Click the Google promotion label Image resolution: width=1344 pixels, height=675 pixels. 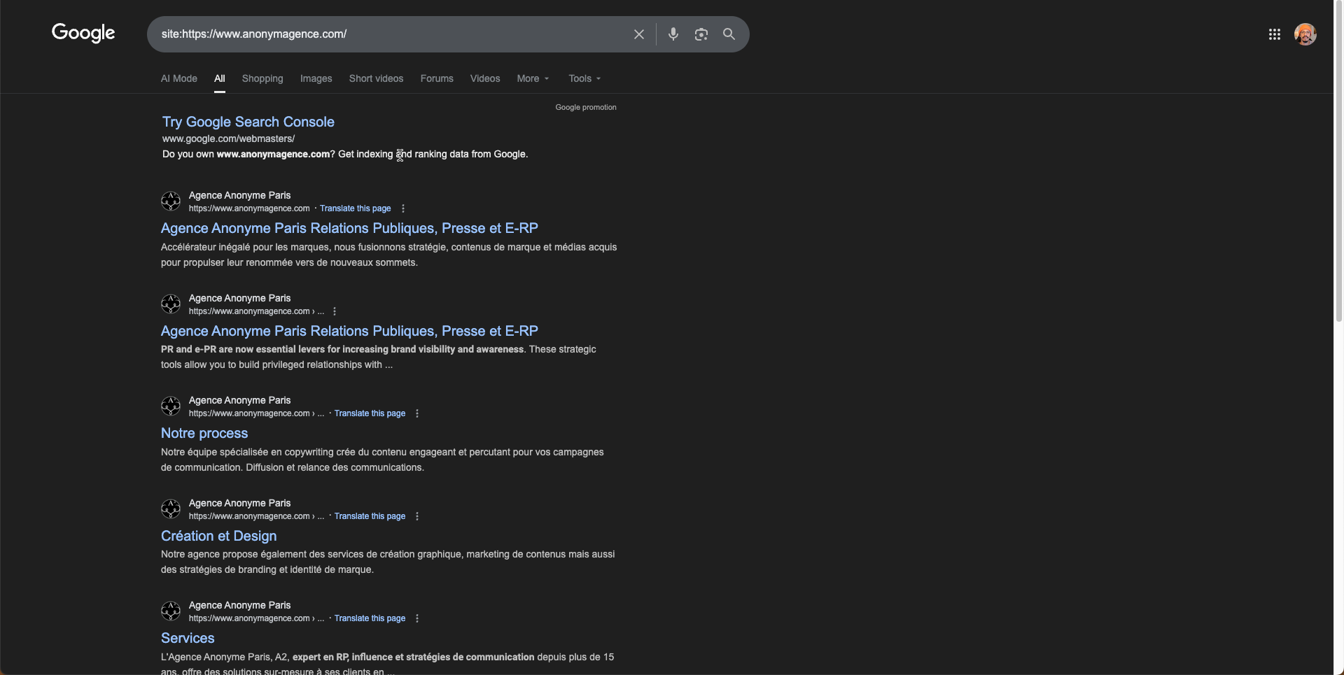click(x=586, y=107)
